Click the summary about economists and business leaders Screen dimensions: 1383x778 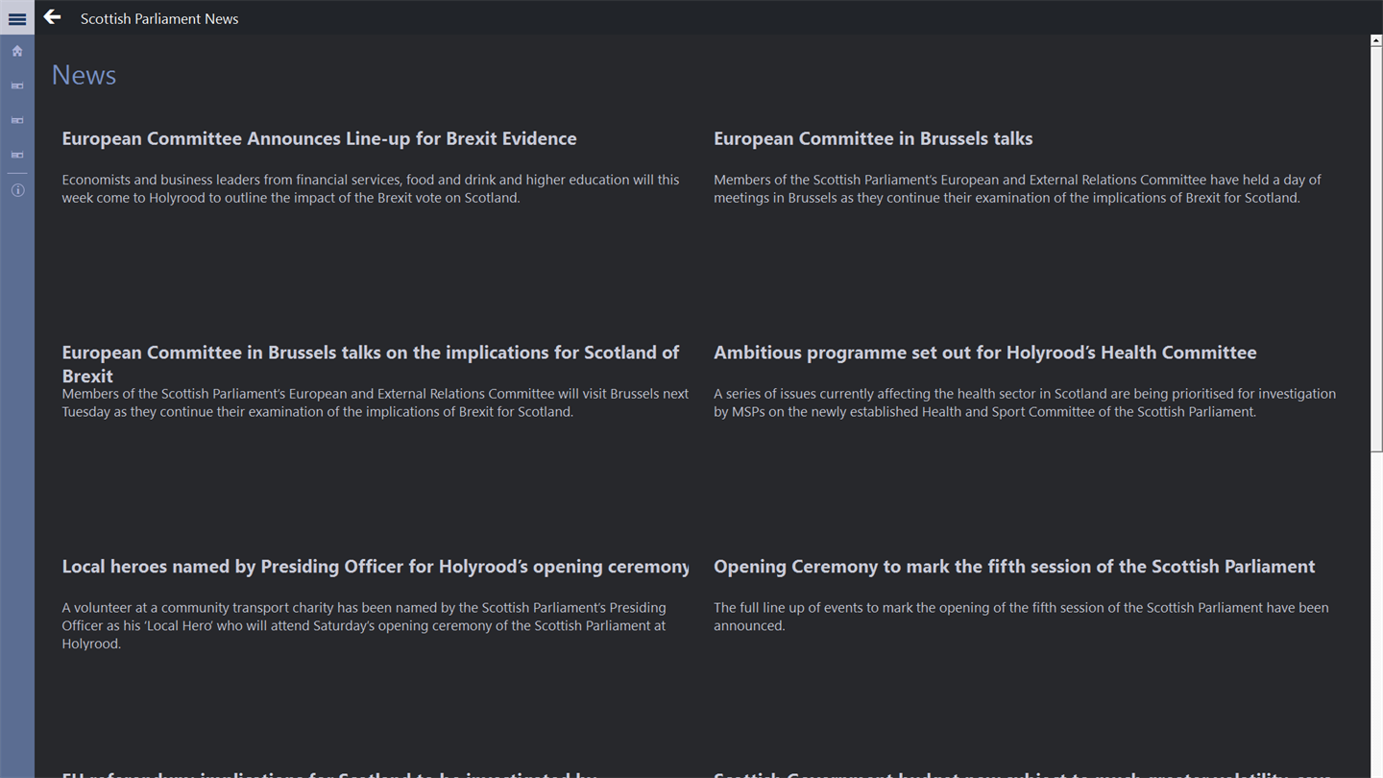click(370, 188)
